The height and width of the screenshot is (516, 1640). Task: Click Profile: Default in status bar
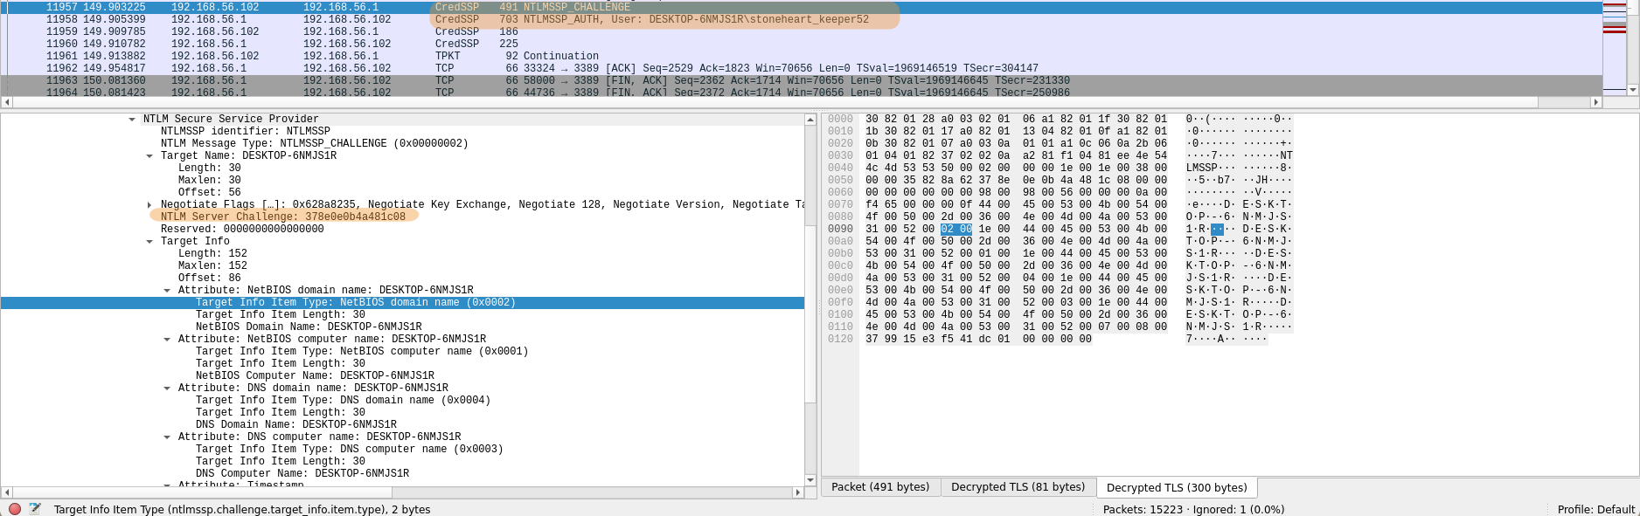pos(1596,509)
